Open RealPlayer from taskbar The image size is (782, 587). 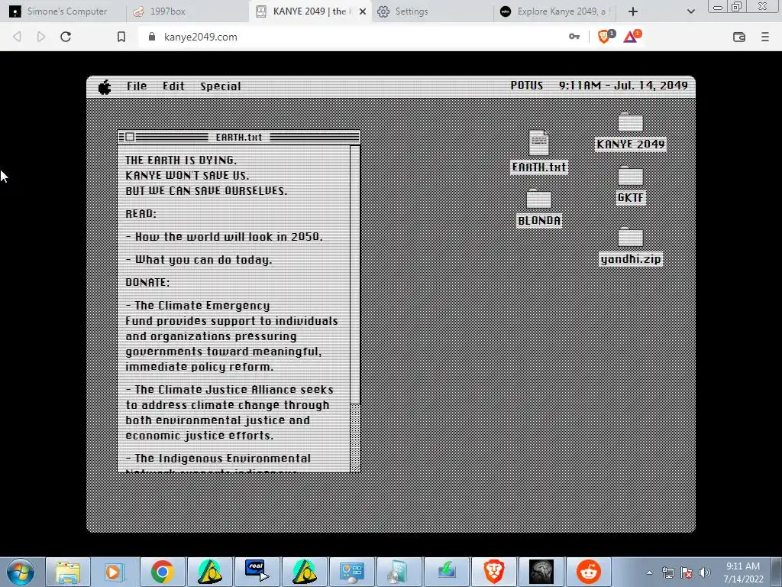[257, 572]
